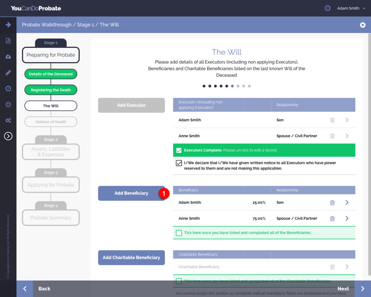Click the Add Charitable Beneficiary button
This screenshot has height=297, width=371.
(131, 257)
